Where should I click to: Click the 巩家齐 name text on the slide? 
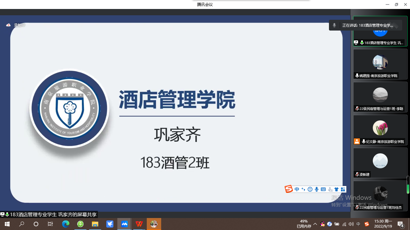177,135
